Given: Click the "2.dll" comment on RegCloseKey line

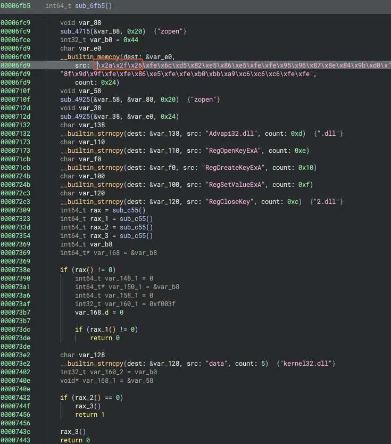Looking at the screenshot, I should click(326, 202).
